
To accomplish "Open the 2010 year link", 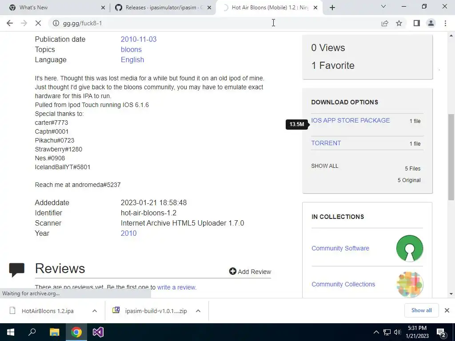I will [128, 234].
